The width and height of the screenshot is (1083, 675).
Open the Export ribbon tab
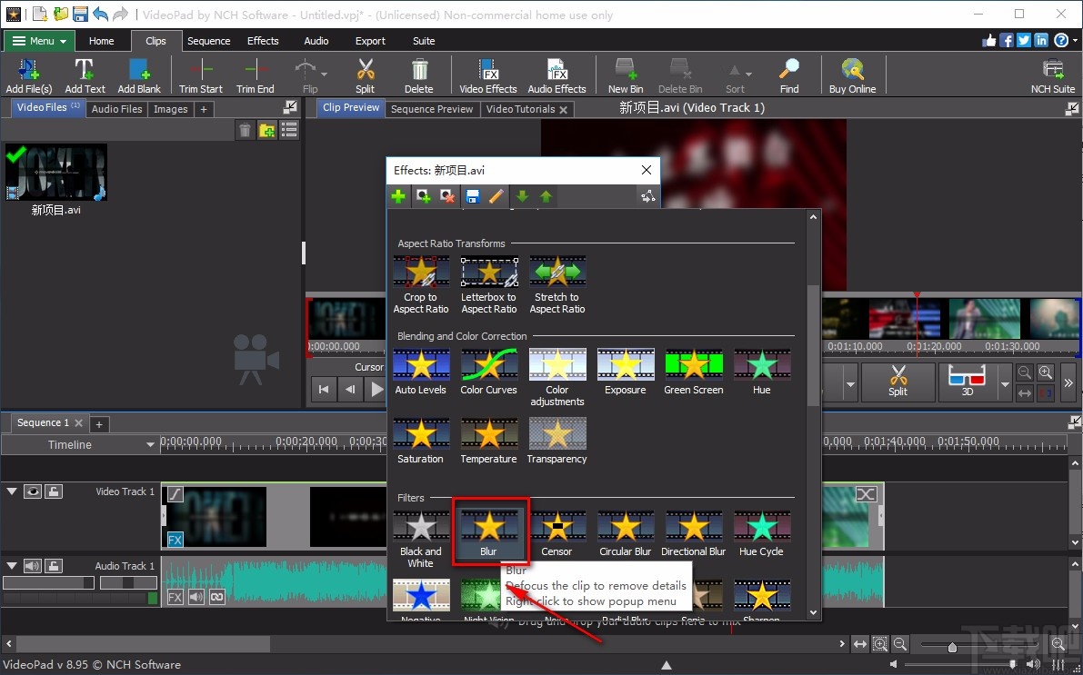(x=370, y=41)
